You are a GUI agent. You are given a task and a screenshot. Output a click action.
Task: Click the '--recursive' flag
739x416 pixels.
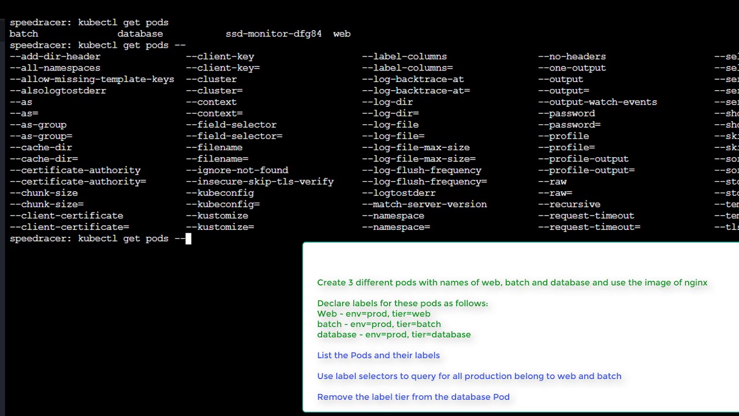[x=569, y=205]
